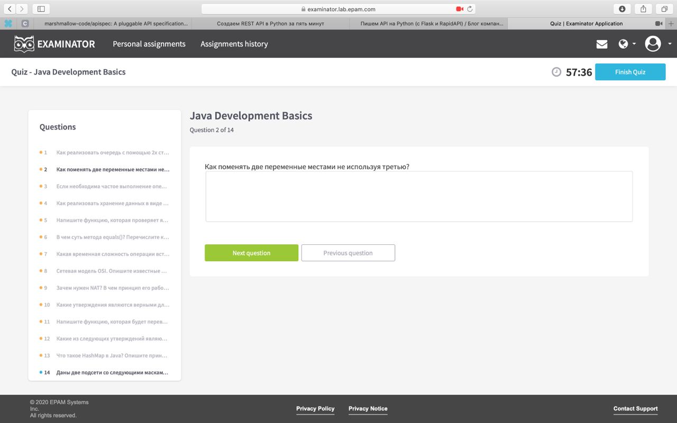Viewport: 677px width, 423px height.
Task: Open the mail envelope icon in header
Action: click(x=601, y=44)
